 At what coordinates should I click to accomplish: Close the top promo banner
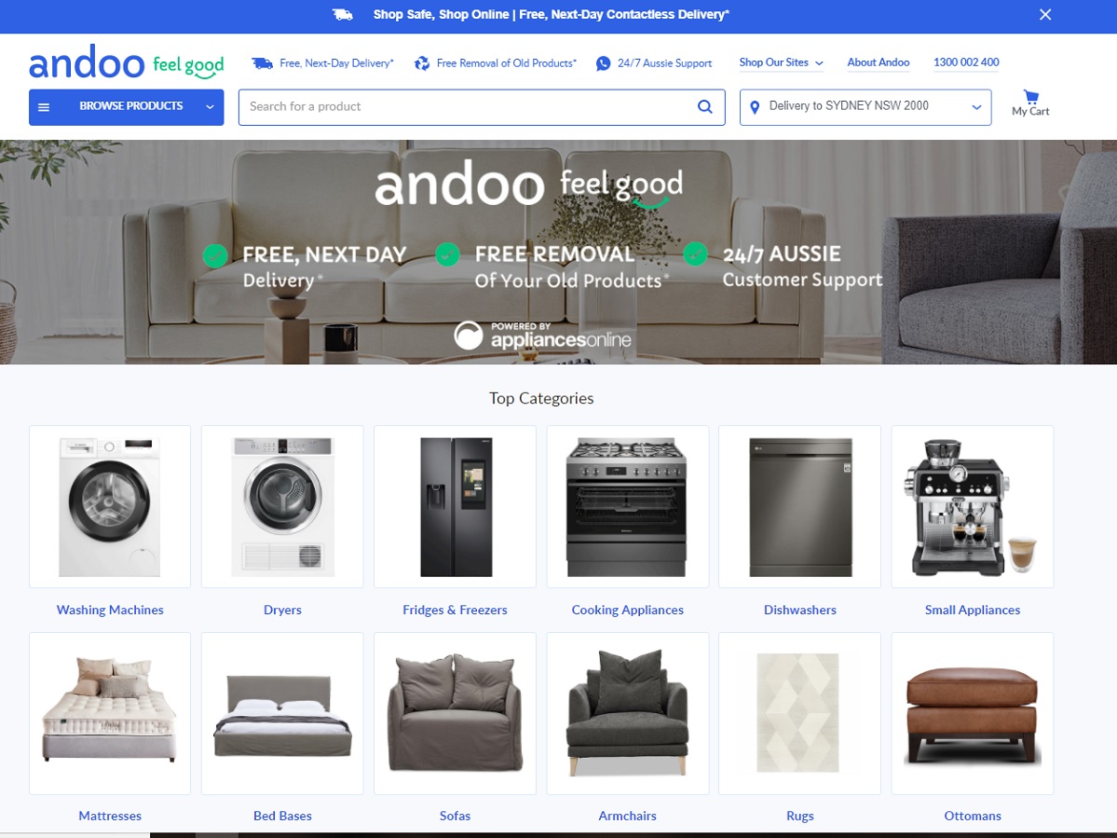[x=1045, y=14]
